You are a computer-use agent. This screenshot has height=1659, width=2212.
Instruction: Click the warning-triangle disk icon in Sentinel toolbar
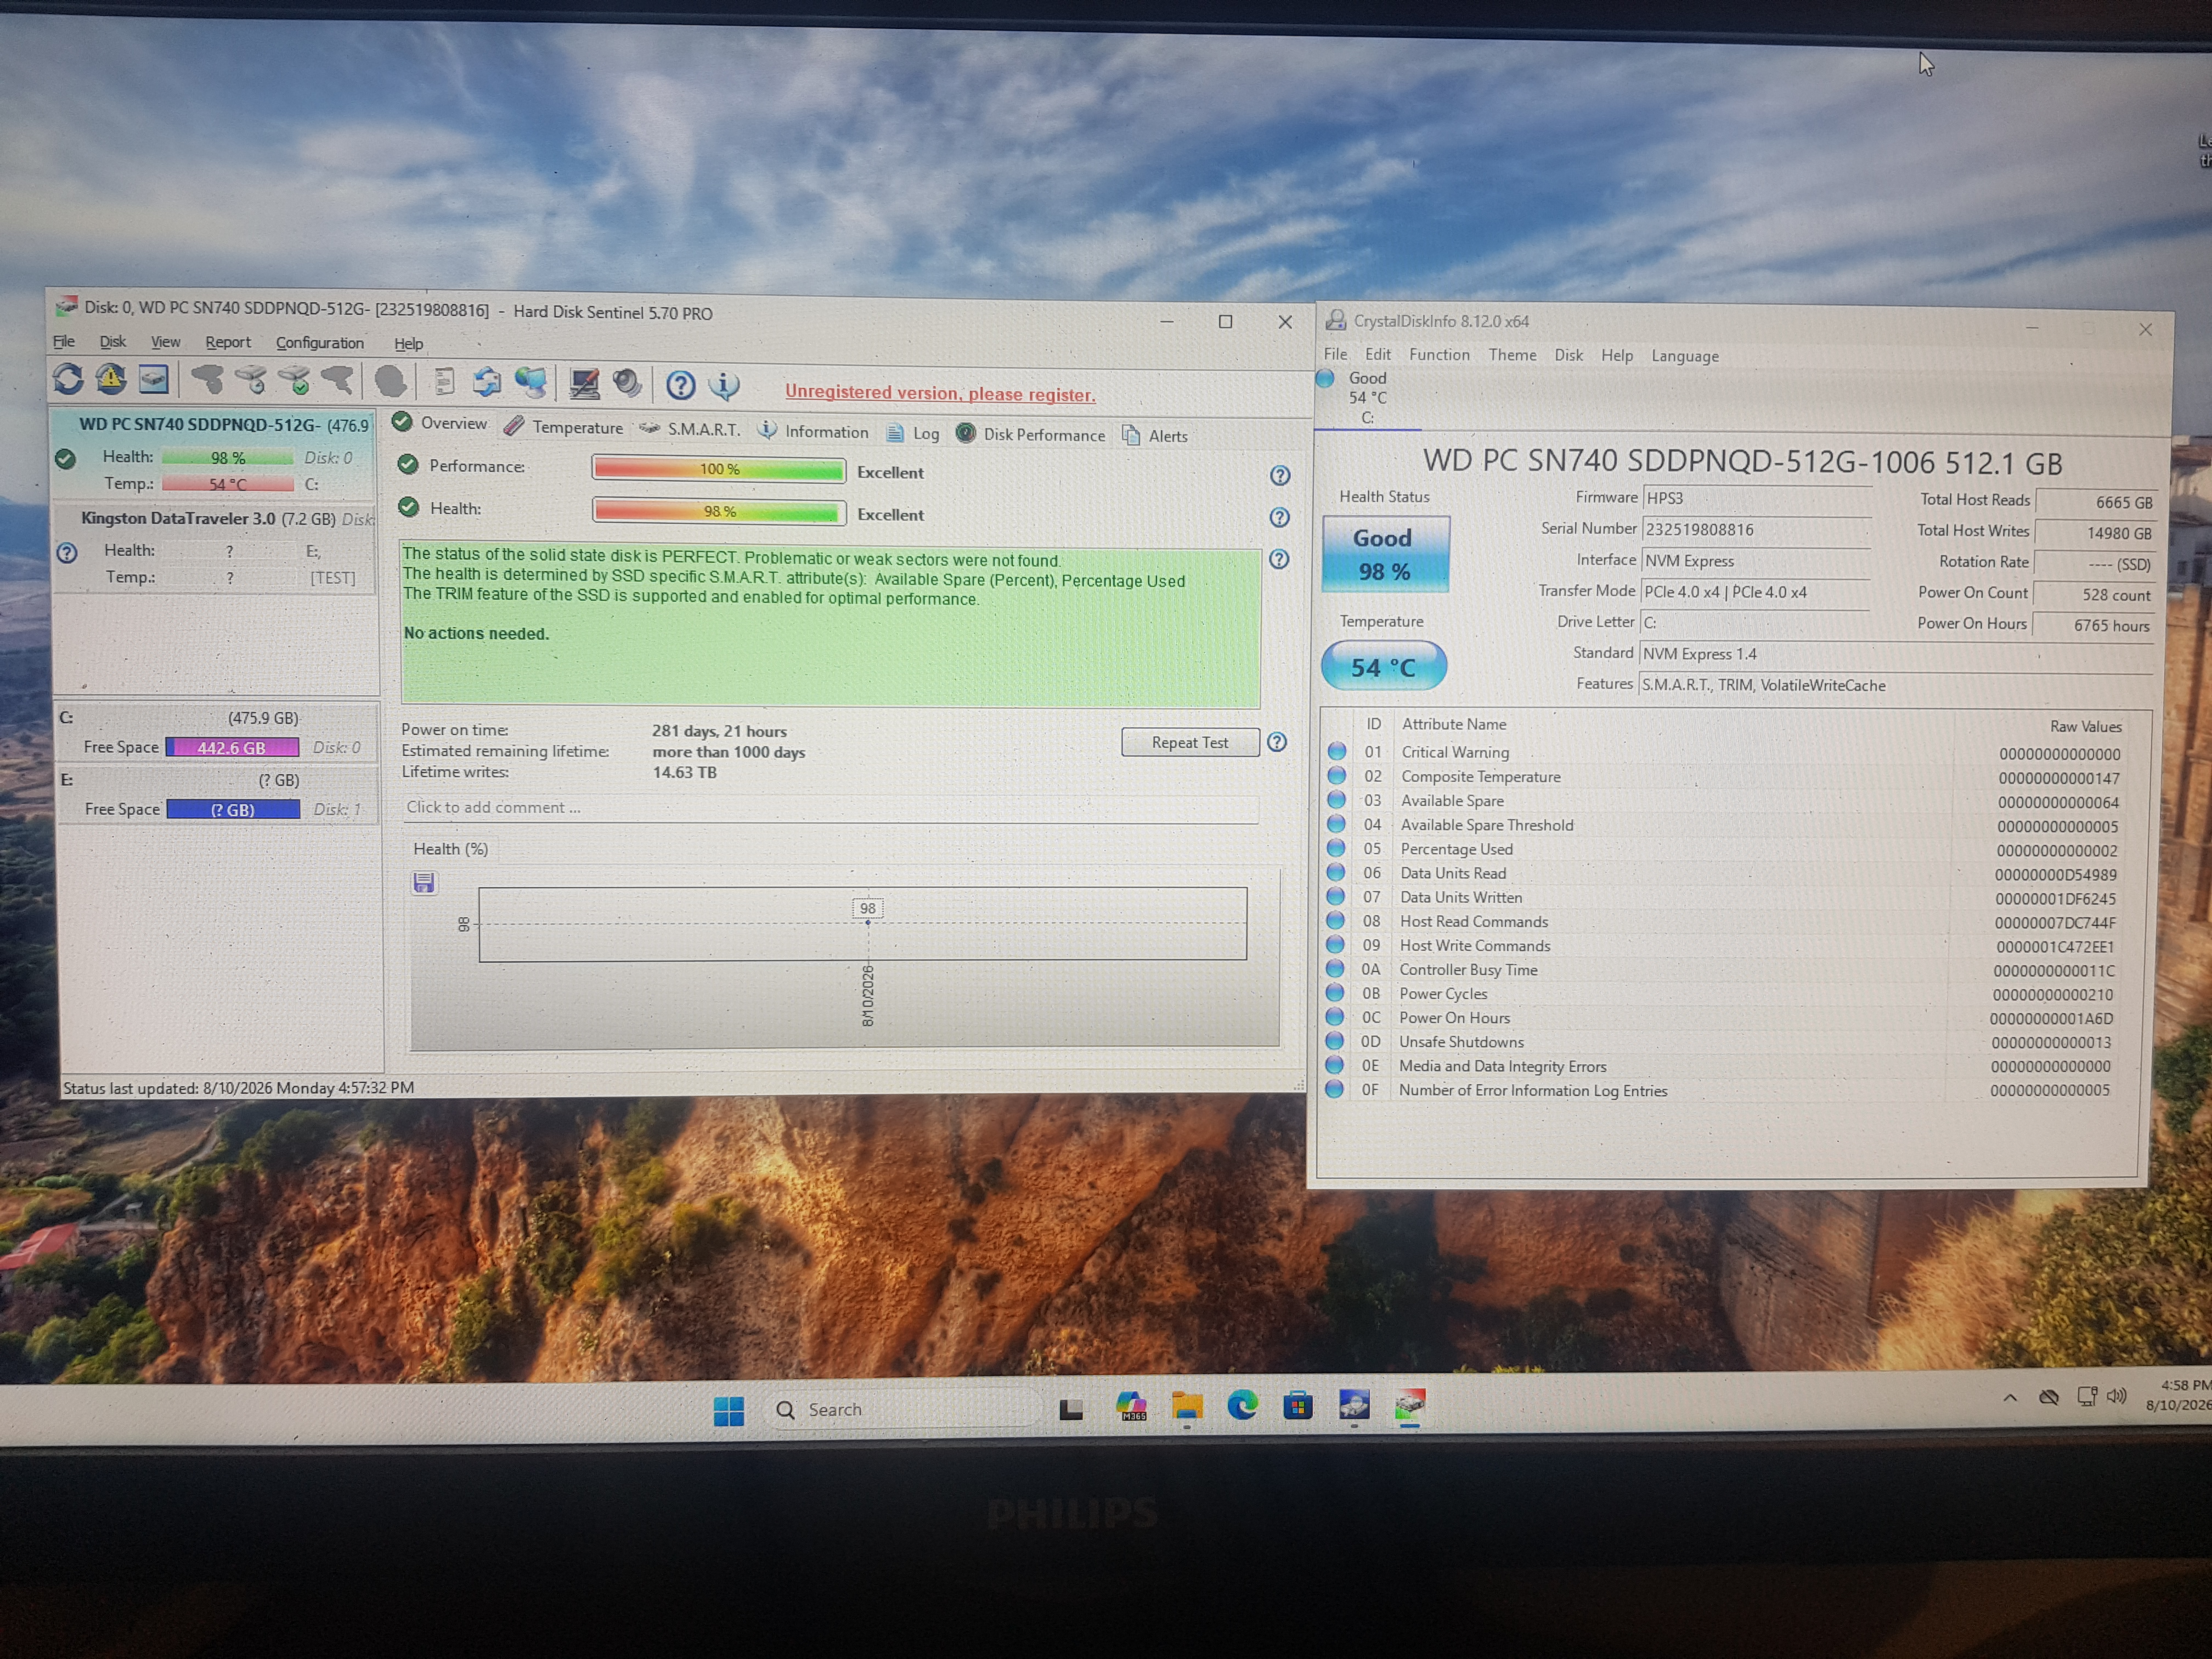coord(110,379)
